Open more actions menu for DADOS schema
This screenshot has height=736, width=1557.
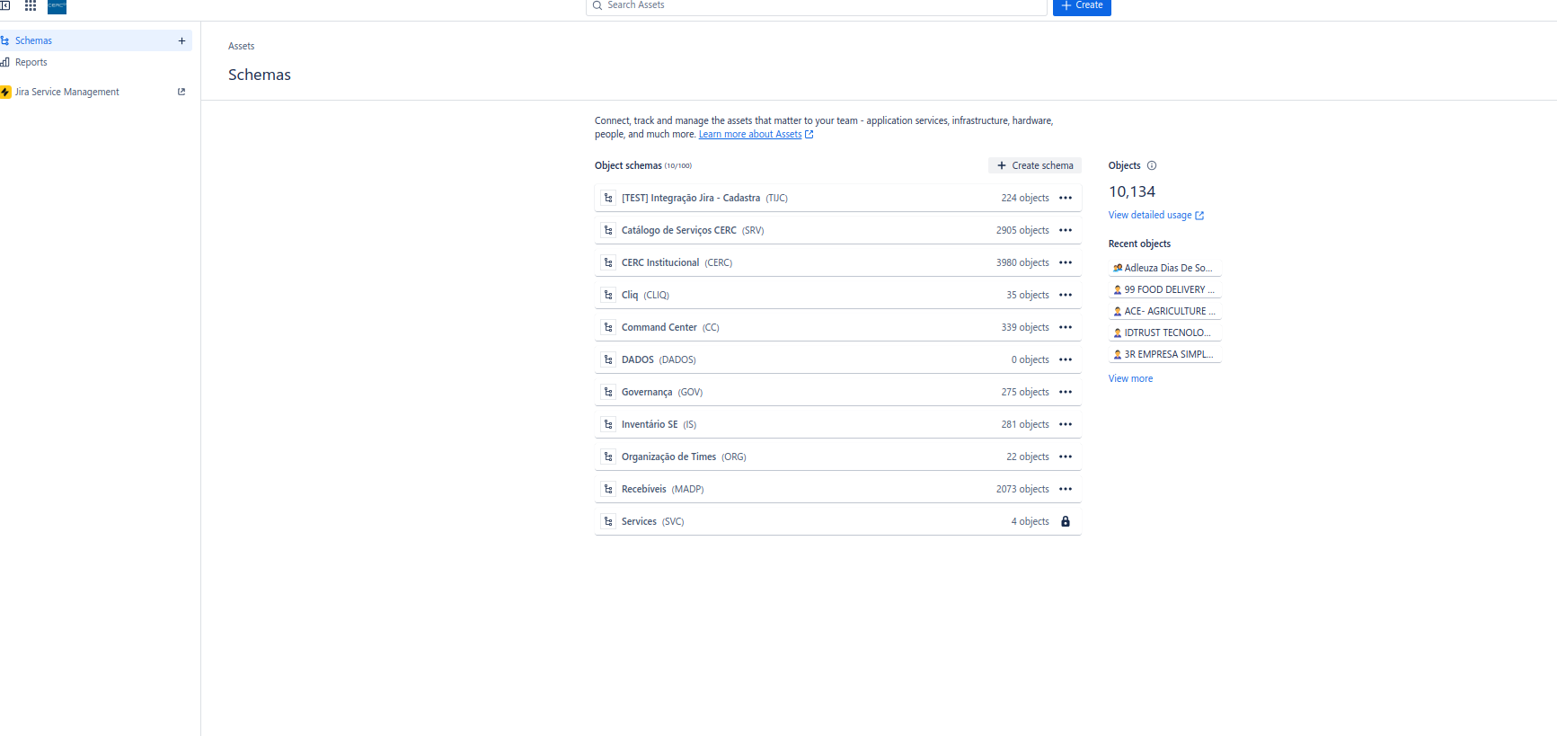[1066, 359]
